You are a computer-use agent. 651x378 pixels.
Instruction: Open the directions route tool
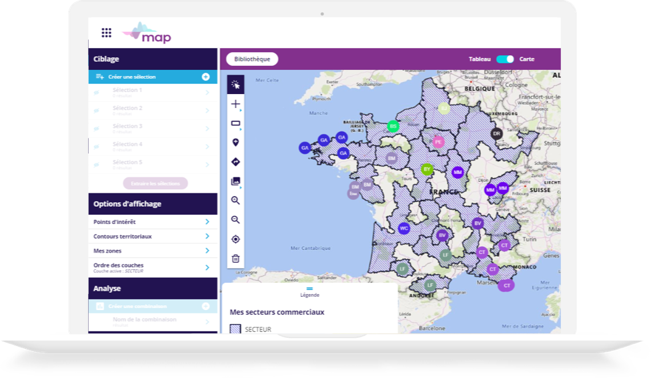(235, 162)
